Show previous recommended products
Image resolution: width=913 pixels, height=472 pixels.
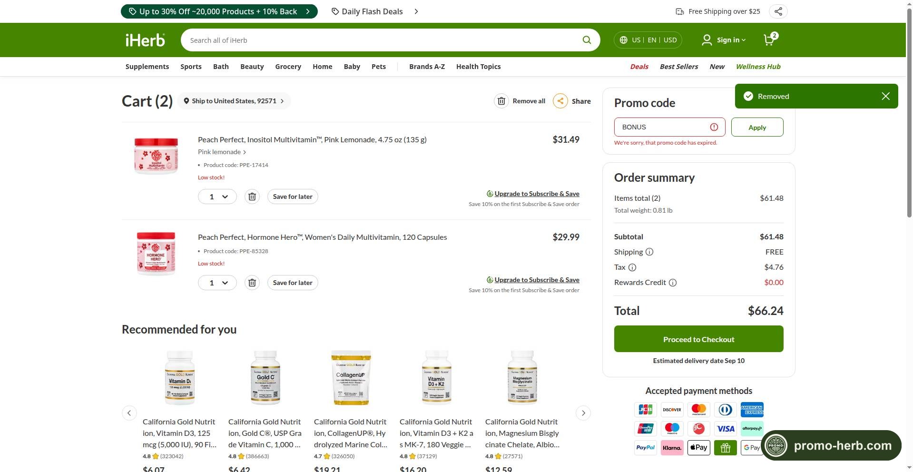tap(129, 413)
